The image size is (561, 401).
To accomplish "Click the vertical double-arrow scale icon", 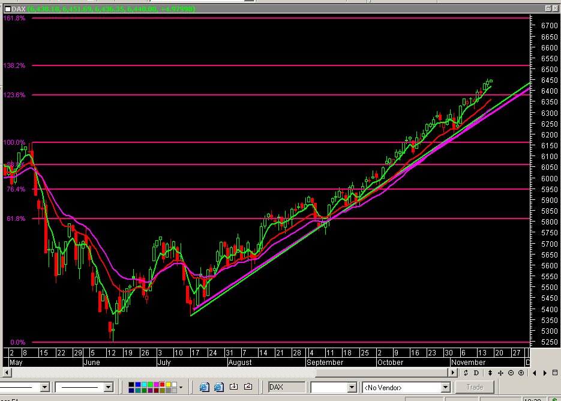I will tap(490, 373).
